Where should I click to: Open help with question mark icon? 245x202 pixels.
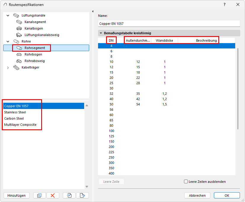point(225,4)
